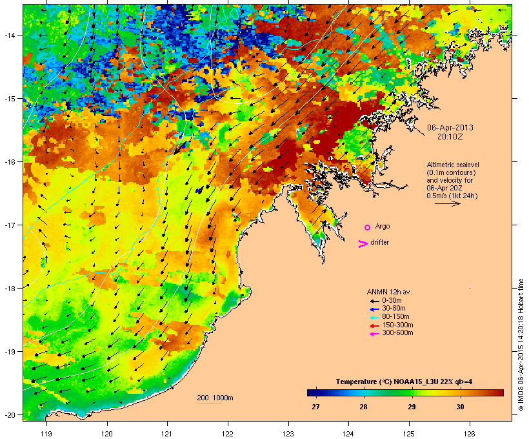The width and height of the screenshot is (529, 439).
Task: Click the 28 label under color bar
Action: pyautogui.click(x=363, y=407)
